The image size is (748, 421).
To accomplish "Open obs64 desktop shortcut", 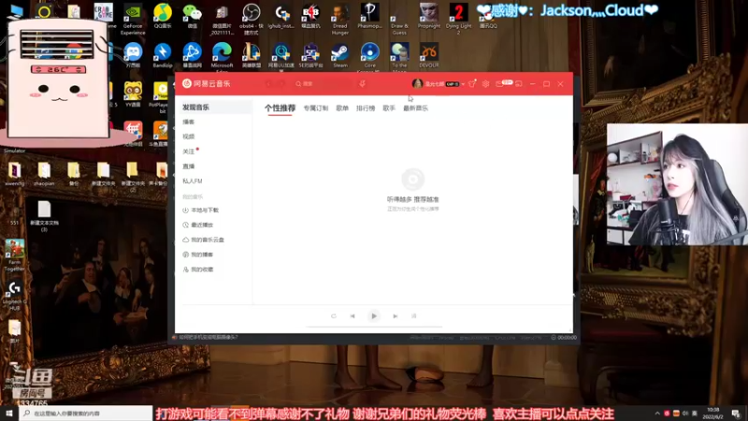I will 252,20.
